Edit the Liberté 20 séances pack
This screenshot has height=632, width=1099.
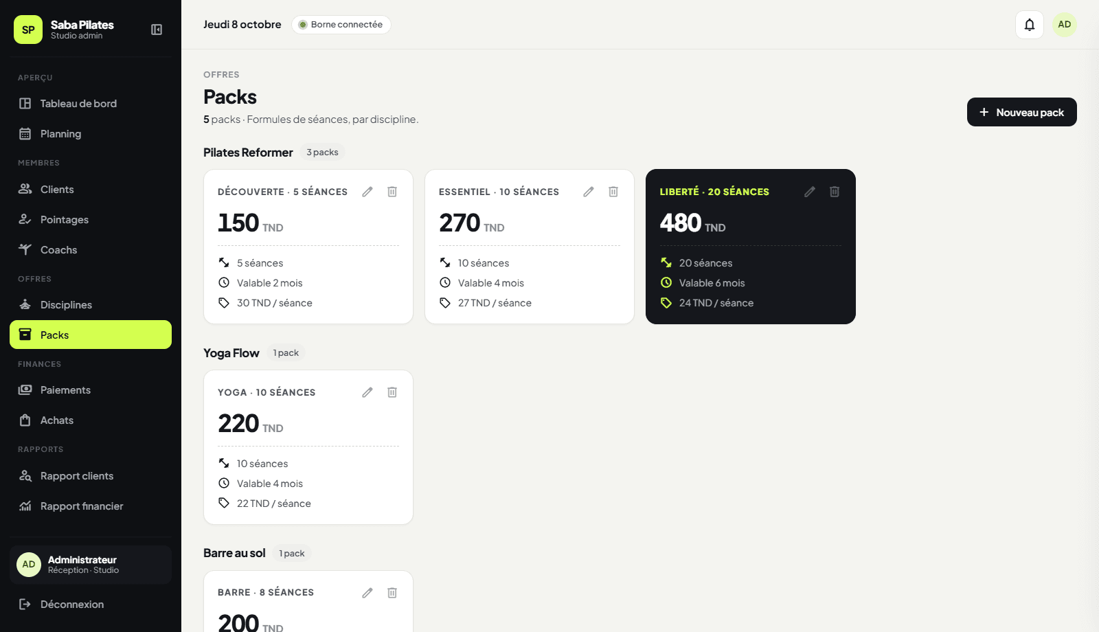tap(810, 192)
